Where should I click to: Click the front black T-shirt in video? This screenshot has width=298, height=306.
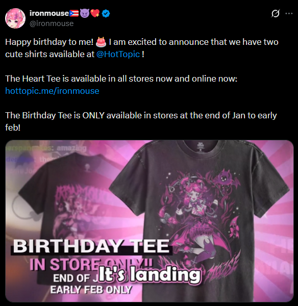pyautogui.click(x=199, y=221)
